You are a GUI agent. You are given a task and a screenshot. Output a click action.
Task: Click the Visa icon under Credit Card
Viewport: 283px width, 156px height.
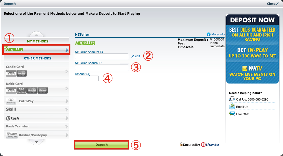pos(11,73)
